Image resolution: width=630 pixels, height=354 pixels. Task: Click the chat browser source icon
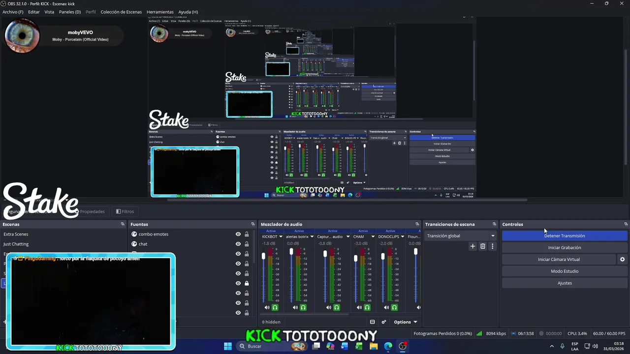tap(134, 244)
